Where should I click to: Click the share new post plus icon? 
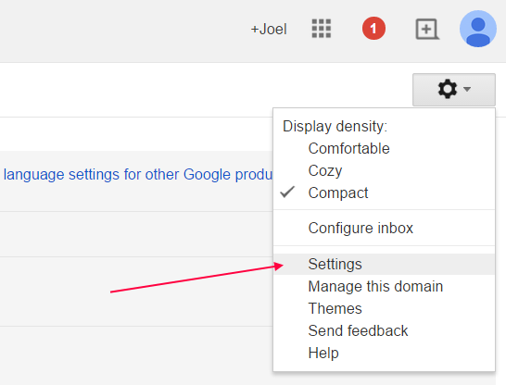426,30
